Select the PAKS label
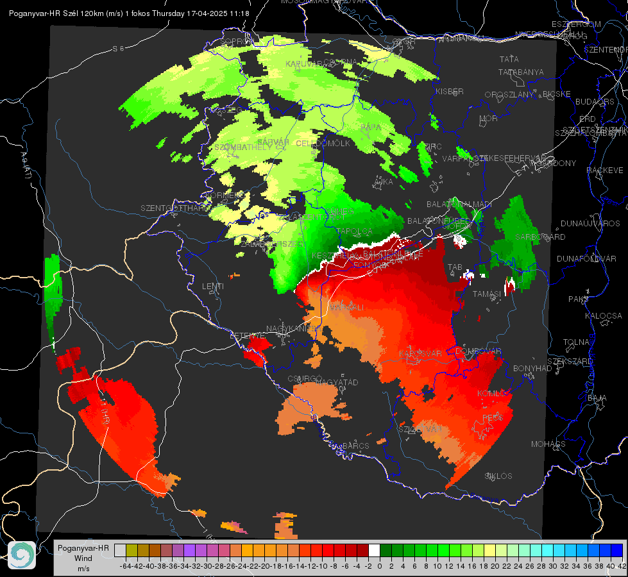The image size is (628, 577). 579,299
